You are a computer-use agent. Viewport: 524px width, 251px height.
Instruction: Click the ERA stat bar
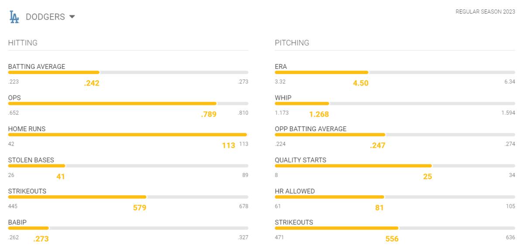[x=395, y=72]
